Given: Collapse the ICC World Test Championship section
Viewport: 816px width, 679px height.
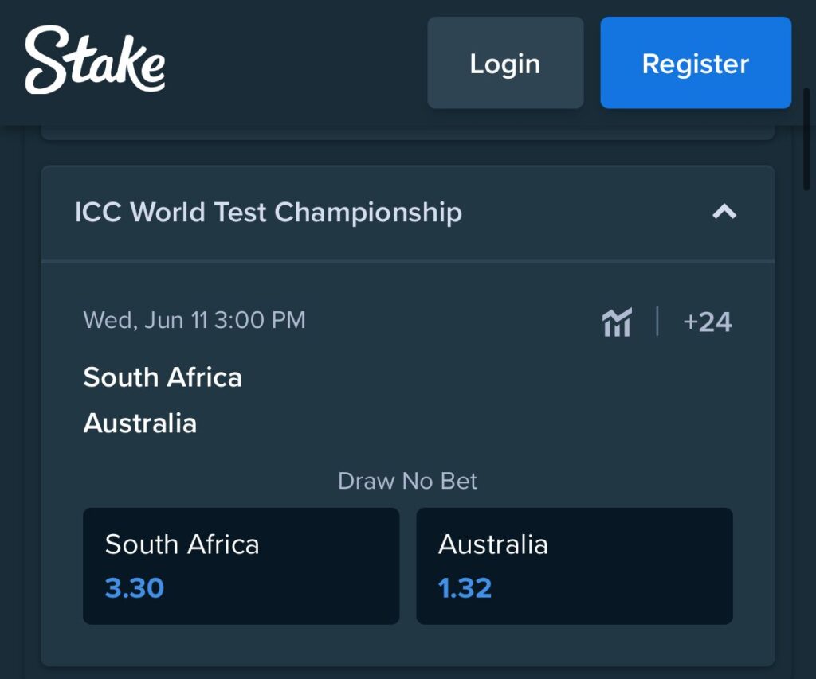Looking at the screenshot, I should coord(724,213).
